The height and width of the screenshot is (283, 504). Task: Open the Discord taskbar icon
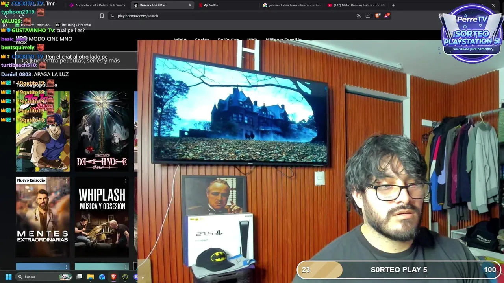136,277
